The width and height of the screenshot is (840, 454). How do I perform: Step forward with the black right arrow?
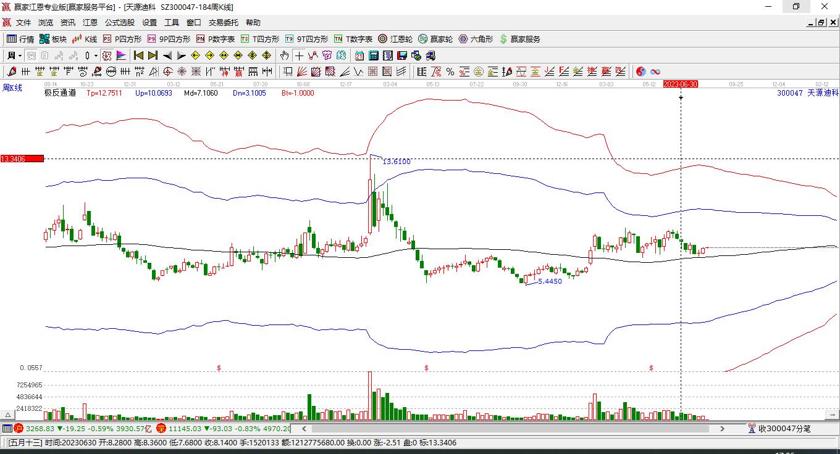pyautogui.click(x=181, y=56)
